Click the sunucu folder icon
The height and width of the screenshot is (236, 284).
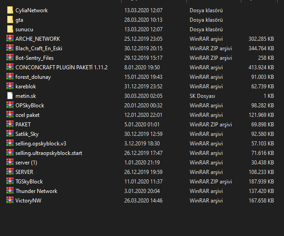click(10, 29)
